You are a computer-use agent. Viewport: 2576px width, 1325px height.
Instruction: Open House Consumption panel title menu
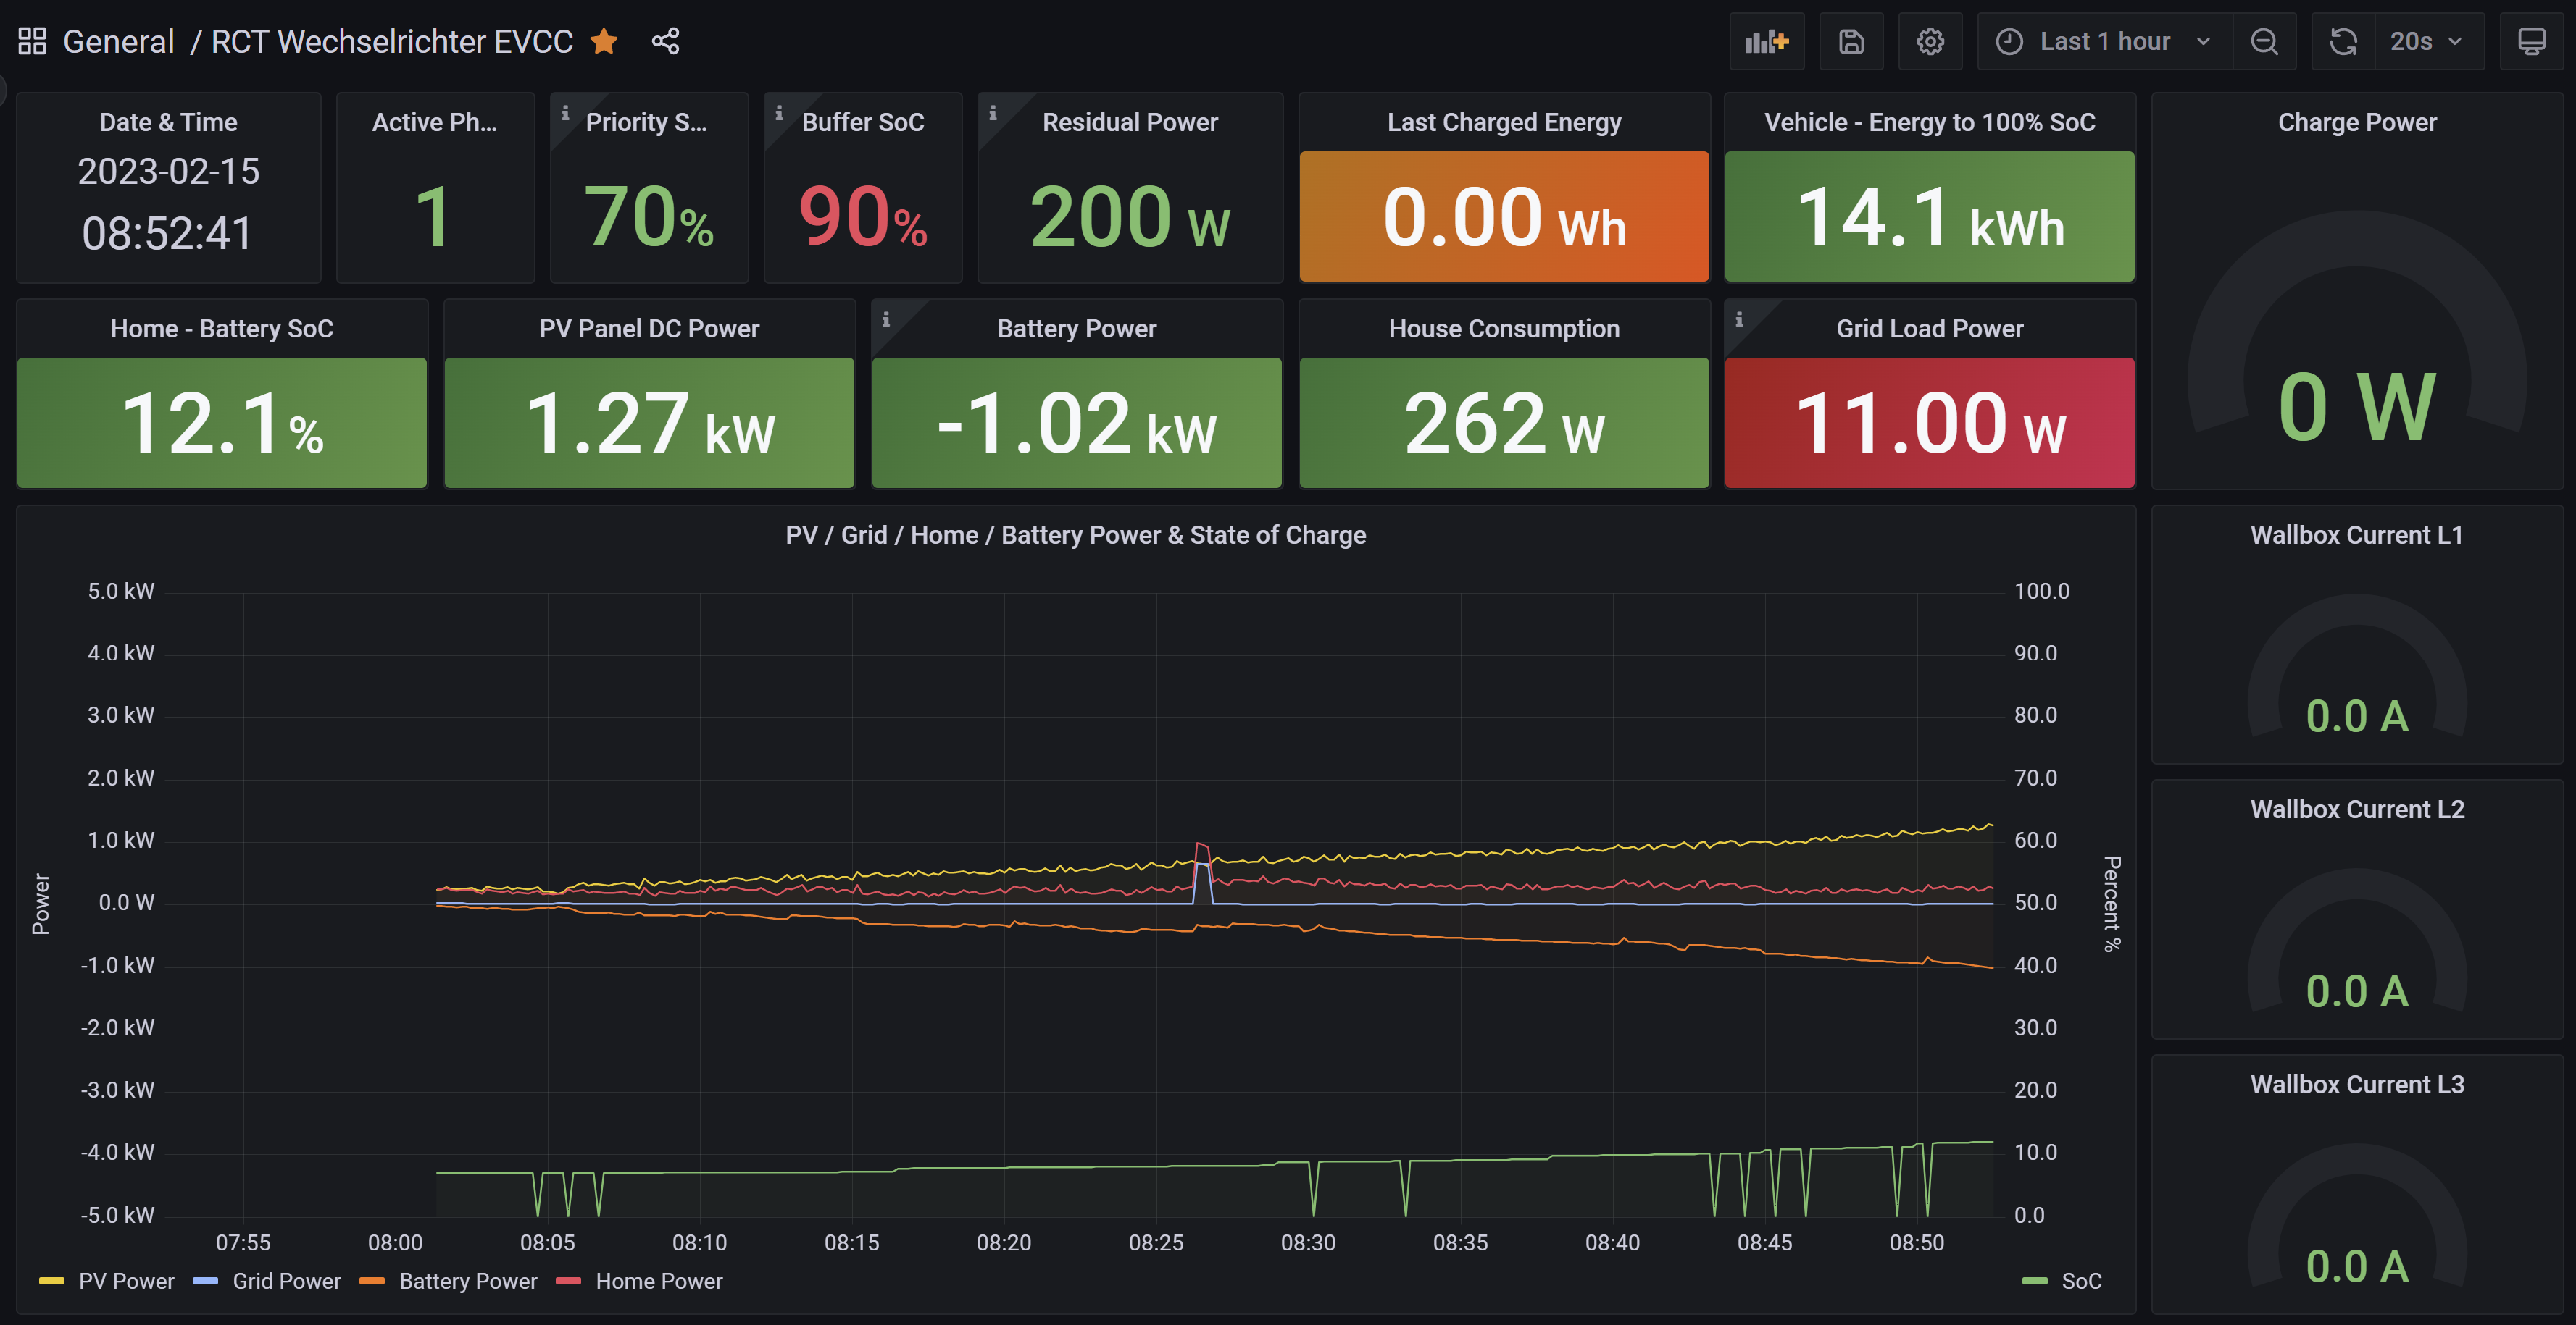[x=1504, y=329]
